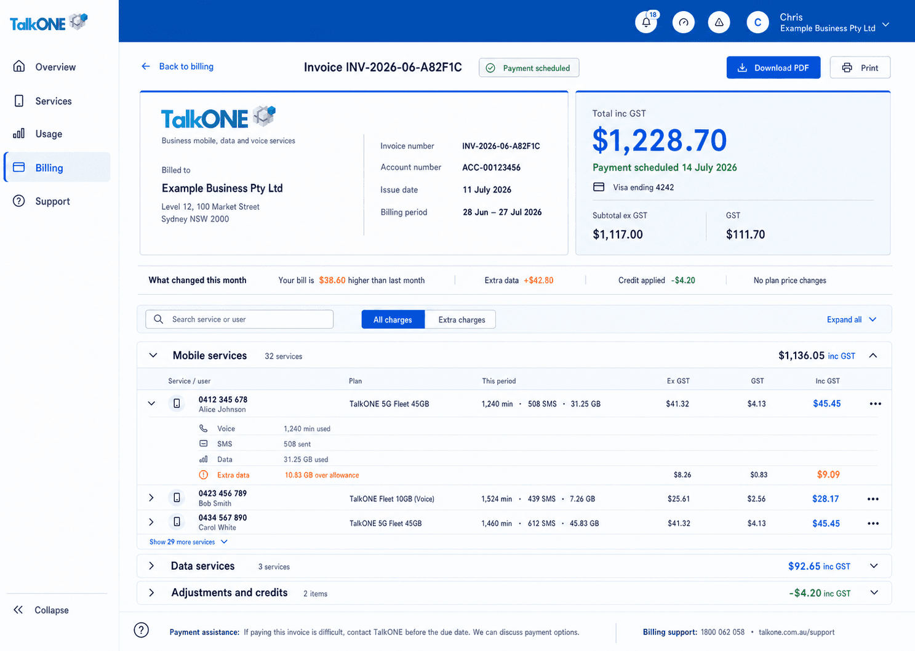Click the Extra data +$42.80 value
The width and height of the screenshot is (915, 651).
(x=538, y=281)
